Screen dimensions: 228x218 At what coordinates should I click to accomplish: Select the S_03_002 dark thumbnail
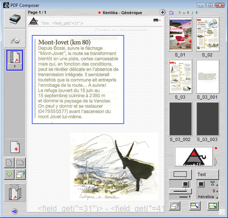click(180, 119)
